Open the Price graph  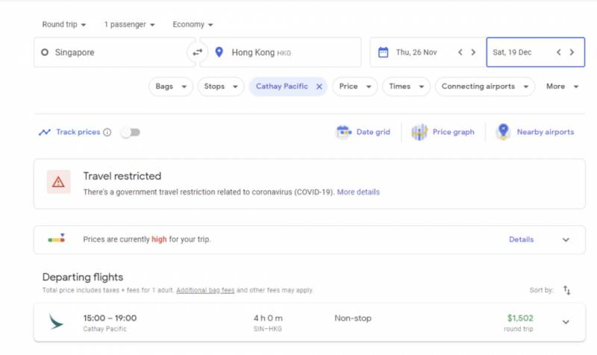tap(443, 132)
